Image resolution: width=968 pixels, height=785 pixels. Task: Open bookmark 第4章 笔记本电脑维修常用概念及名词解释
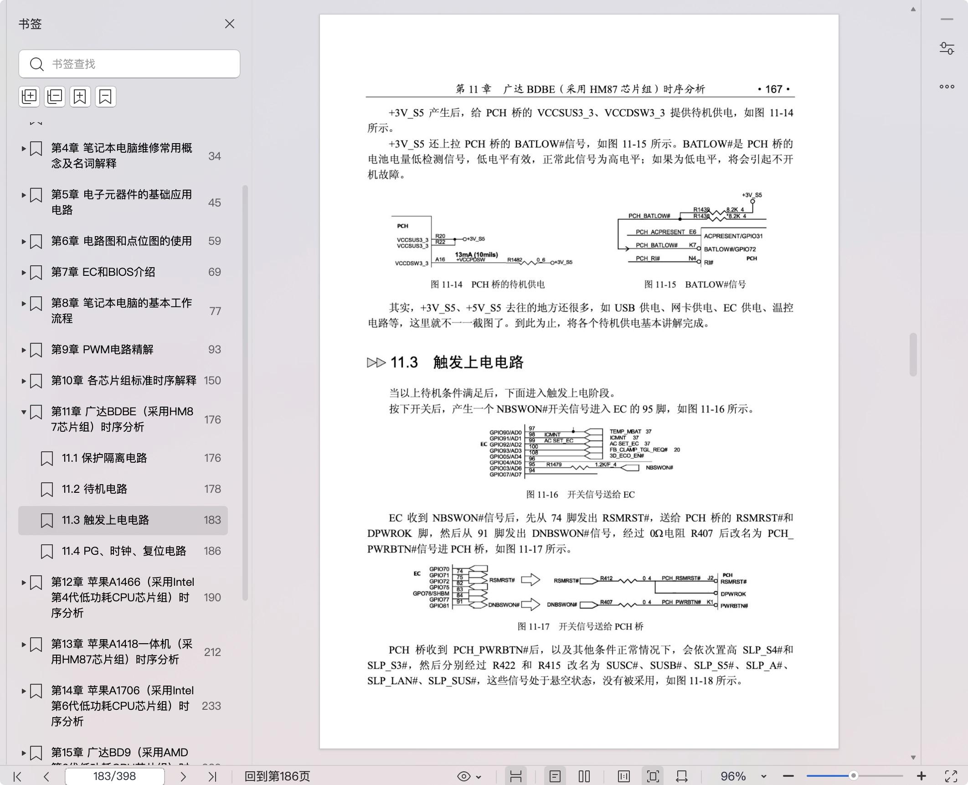tap(122, 156)
